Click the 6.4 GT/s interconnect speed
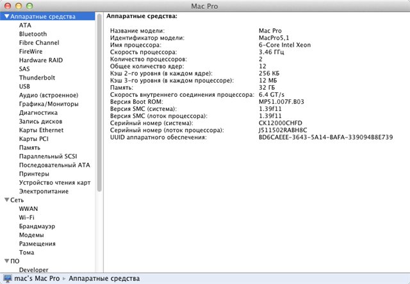 (x=272, y=94)
